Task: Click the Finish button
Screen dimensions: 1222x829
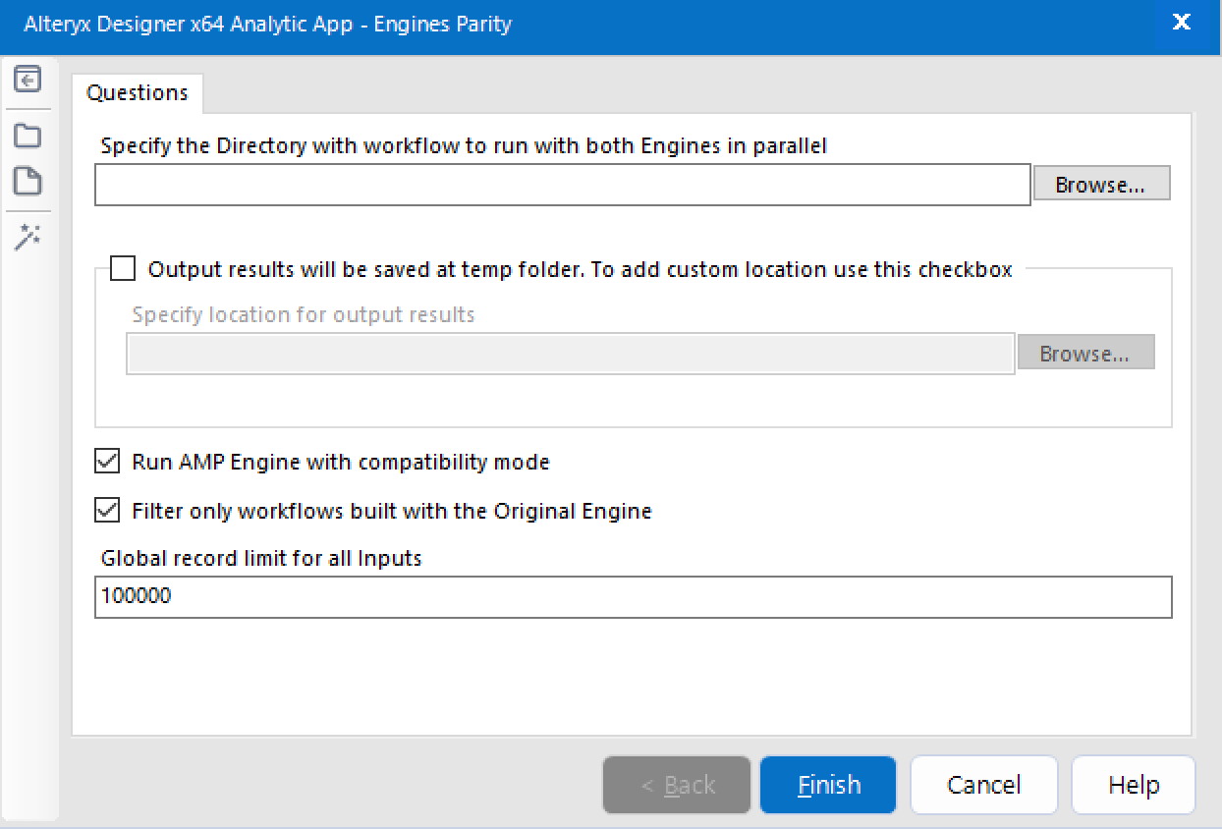Action: pos(827,785)
